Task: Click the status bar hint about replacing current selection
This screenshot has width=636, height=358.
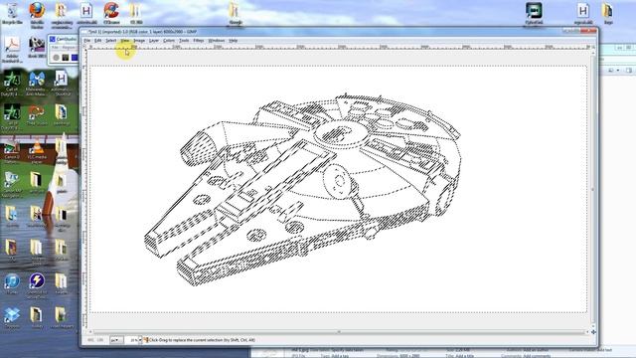Action: pos(203,340)
